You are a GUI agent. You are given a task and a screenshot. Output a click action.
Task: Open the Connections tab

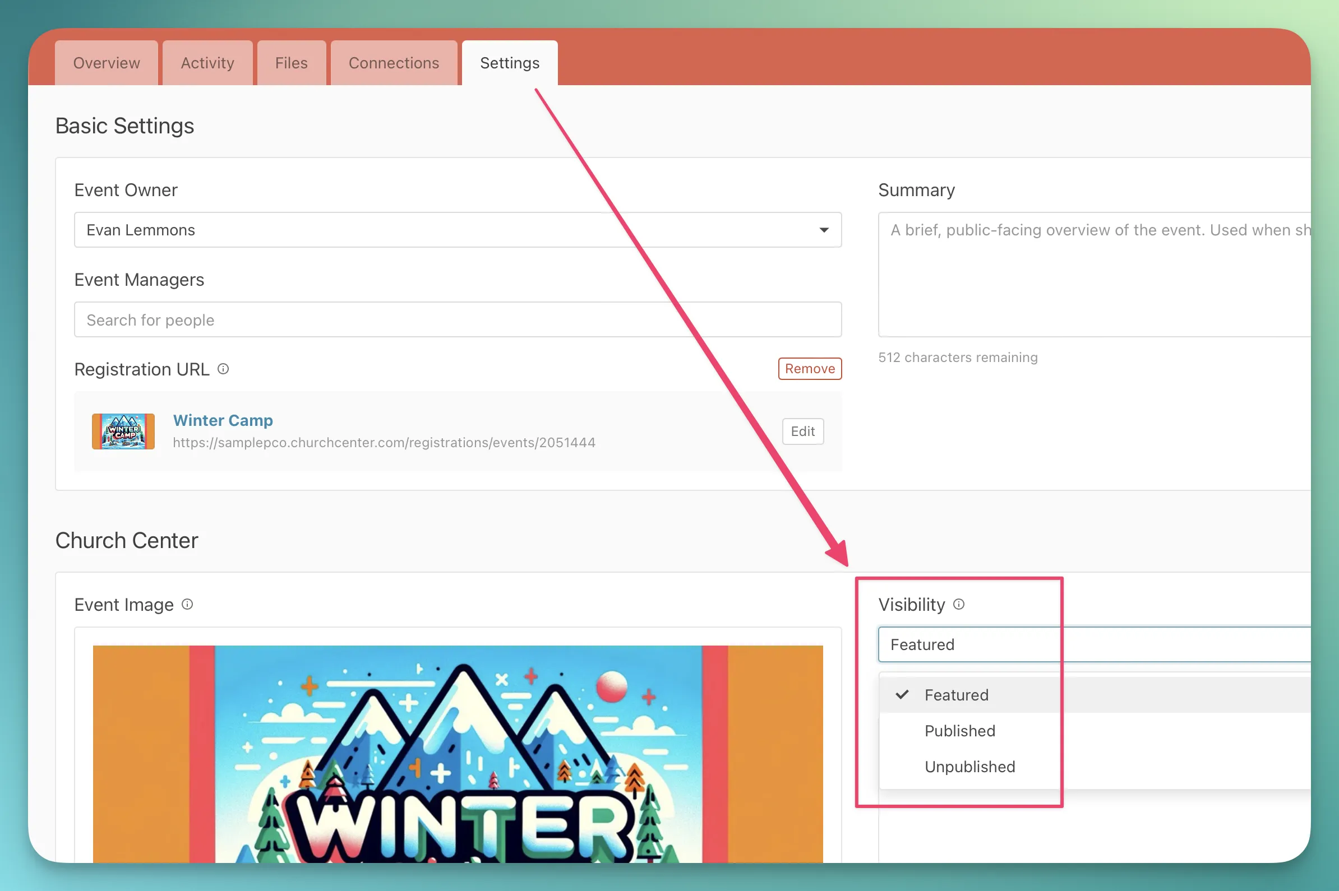(394, 63)
